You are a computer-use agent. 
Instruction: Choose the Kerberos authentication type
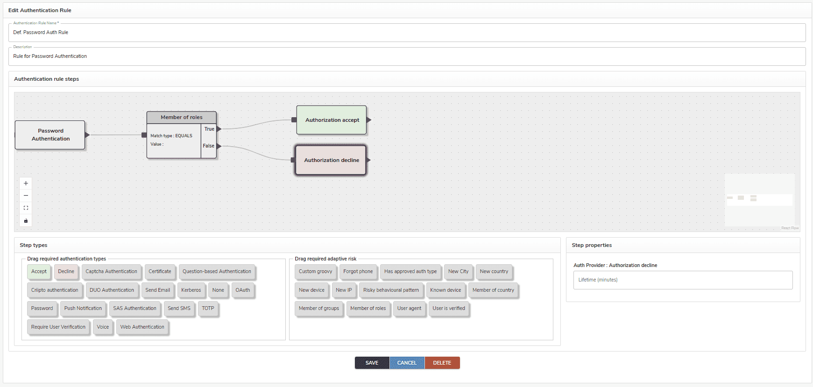(x=191, y=290)
